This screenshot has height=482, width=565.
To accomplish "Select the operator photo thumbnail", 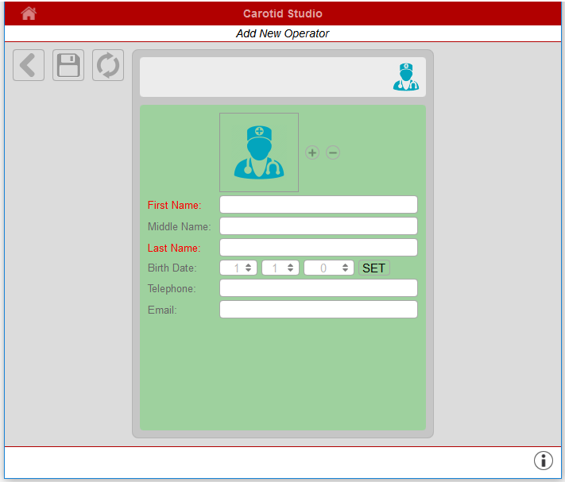I will point(259,152).
